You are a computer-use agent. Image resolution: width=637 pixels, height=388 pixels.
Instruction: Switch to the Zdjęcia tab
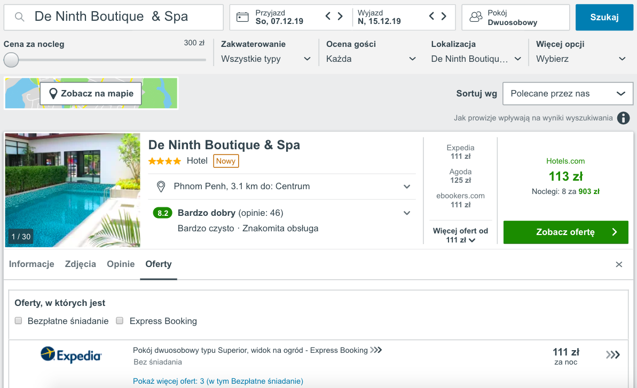click(x=81, y=264)
